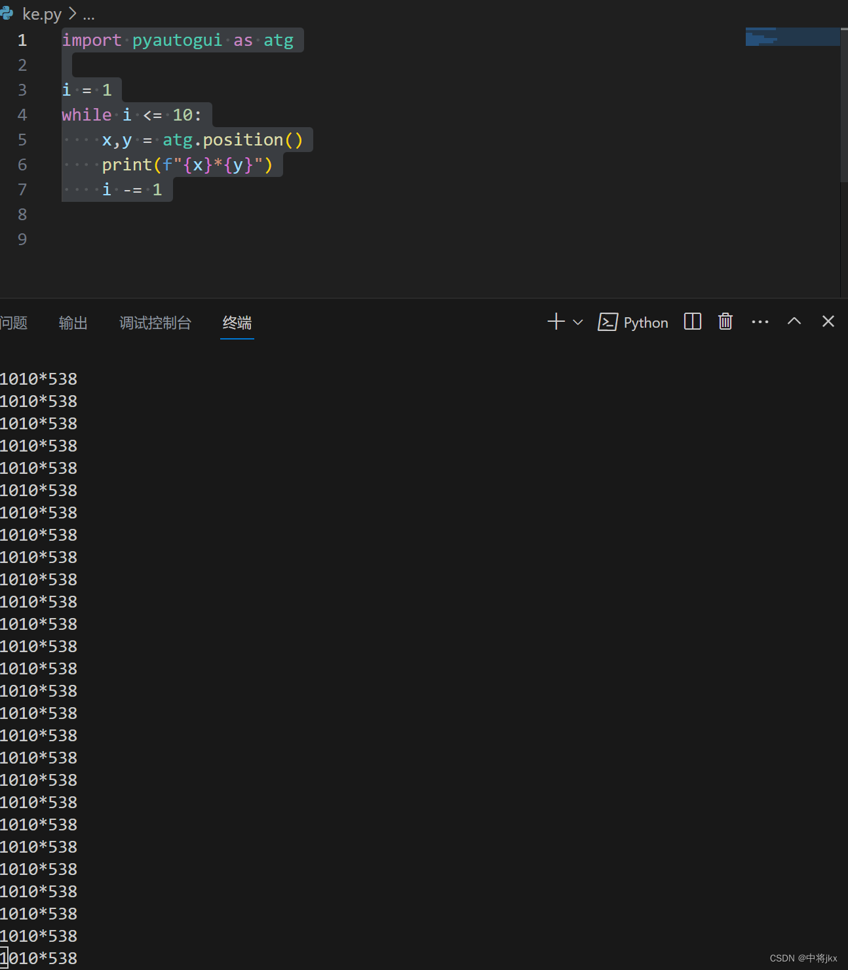Click the number 10 in the while condition
This screenshot has height=970, width=848.
182,115
